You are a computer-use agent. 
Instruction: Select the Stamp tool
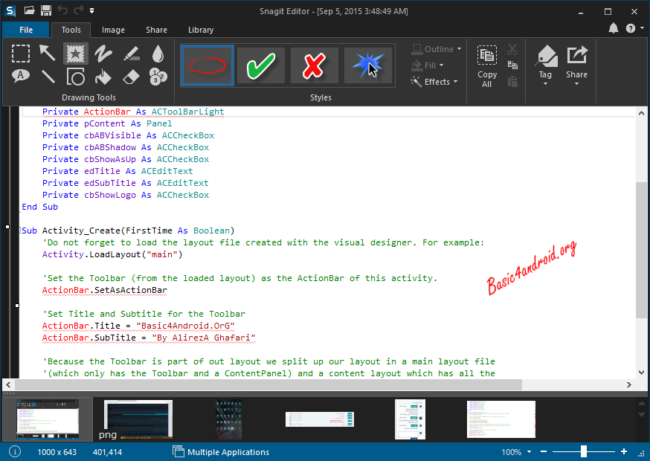coord(75,53)
